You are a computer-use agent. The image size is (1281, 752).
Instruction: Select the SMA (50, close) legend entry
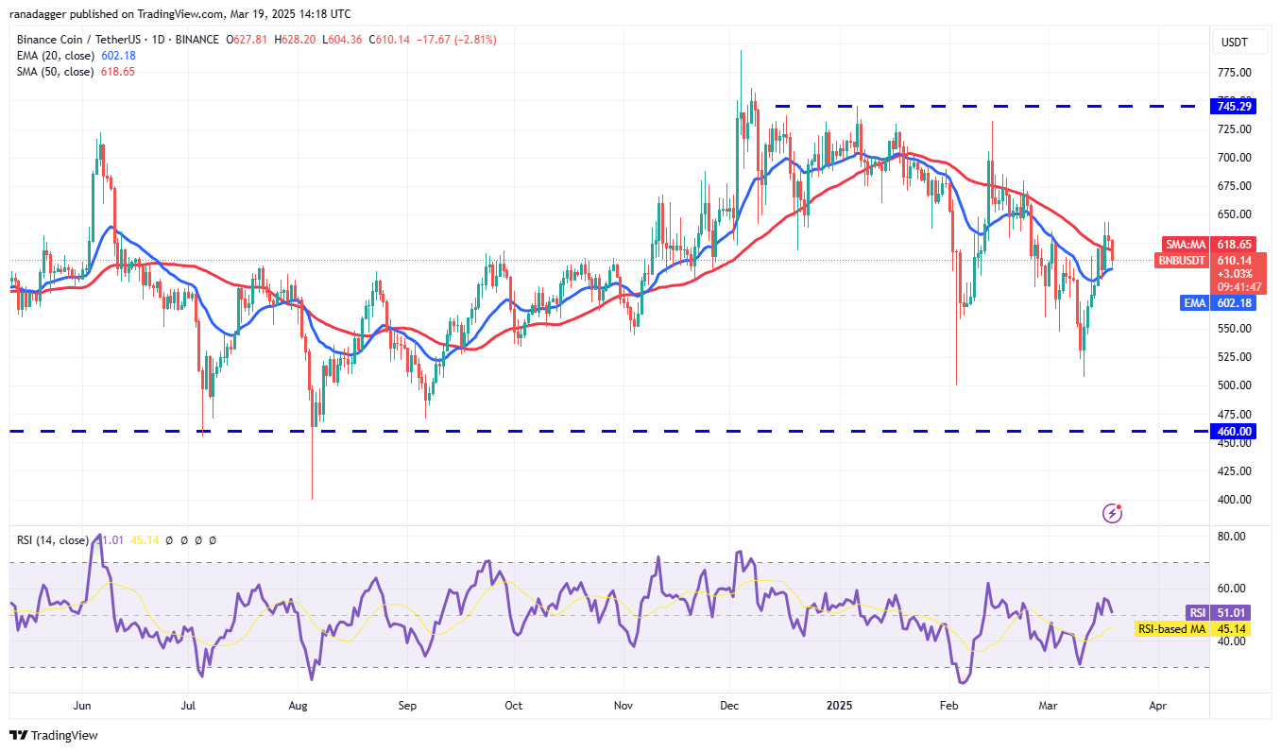(x=56, y=72)
